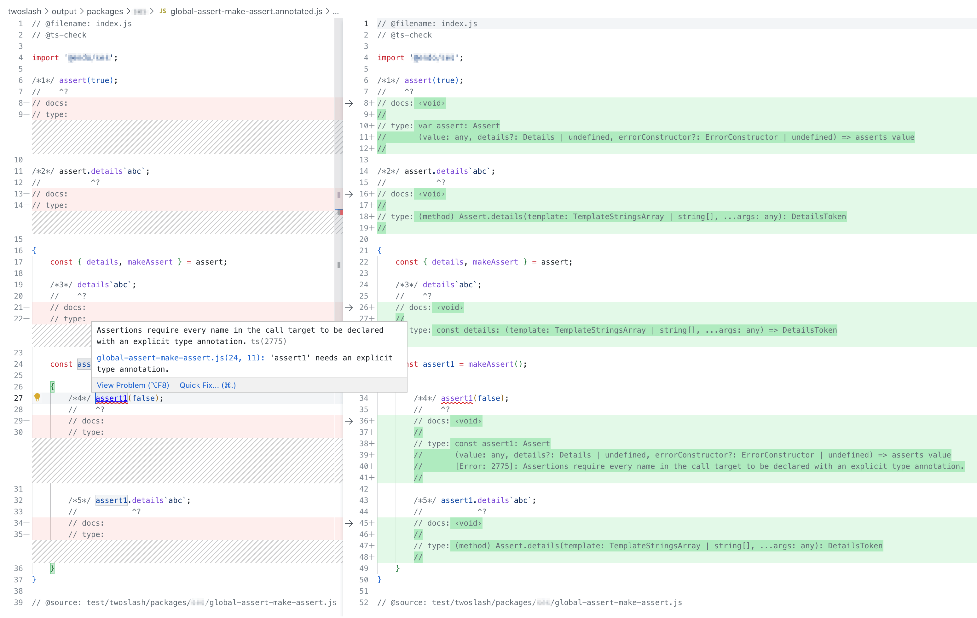Click line number 27 in left gutter
977x618 pixels.
point(18,398)
